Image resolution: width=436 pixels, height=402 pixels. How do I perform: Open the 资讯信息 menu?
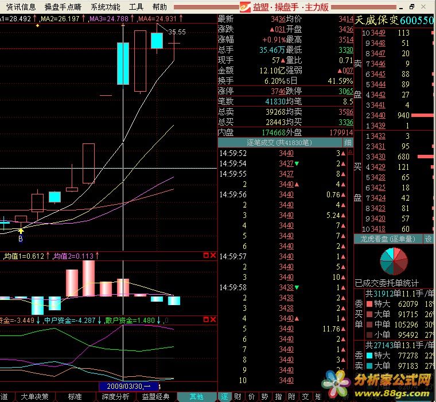(x=21, y=7)
